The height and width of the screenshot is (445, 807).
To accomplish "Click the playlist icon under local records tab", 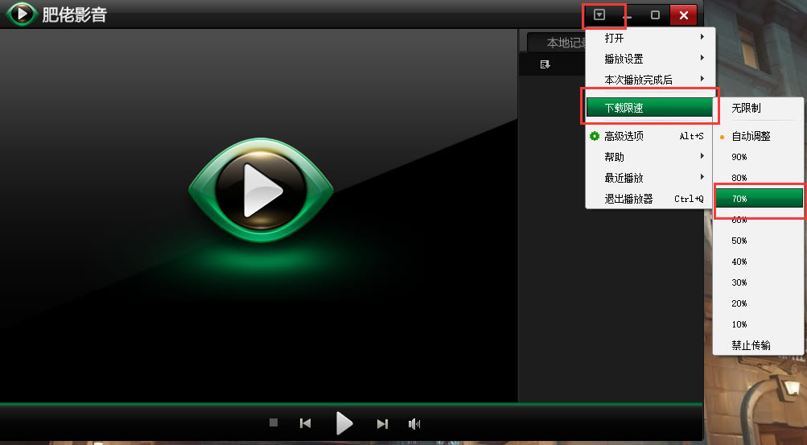I will pyautogui.click(x=545, y=64).
